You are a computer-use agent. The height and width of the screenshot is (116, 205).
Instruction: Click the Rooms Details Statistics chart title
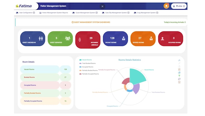(130, 60)
